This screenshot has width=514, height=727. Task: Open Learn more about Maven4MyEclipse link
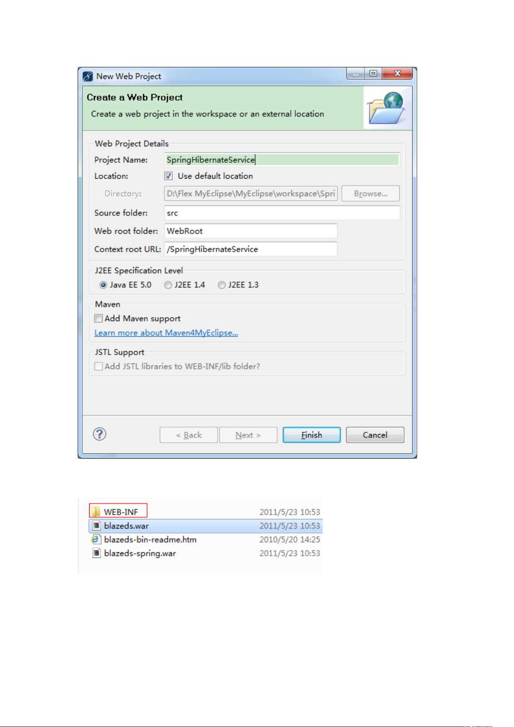(166, 333)
